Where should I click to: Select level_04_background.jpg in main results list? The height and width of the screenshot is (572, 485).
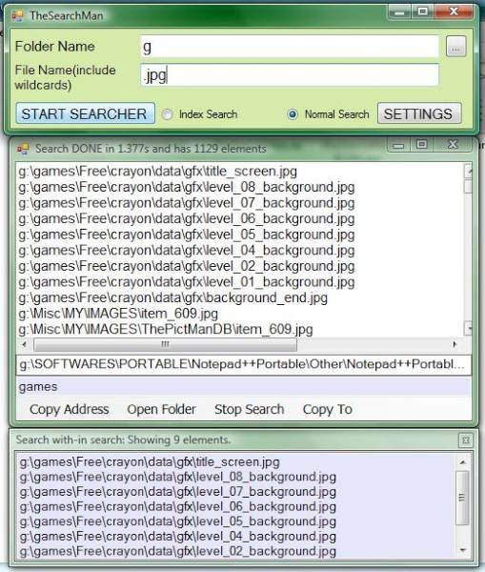[x=187, y=250]
